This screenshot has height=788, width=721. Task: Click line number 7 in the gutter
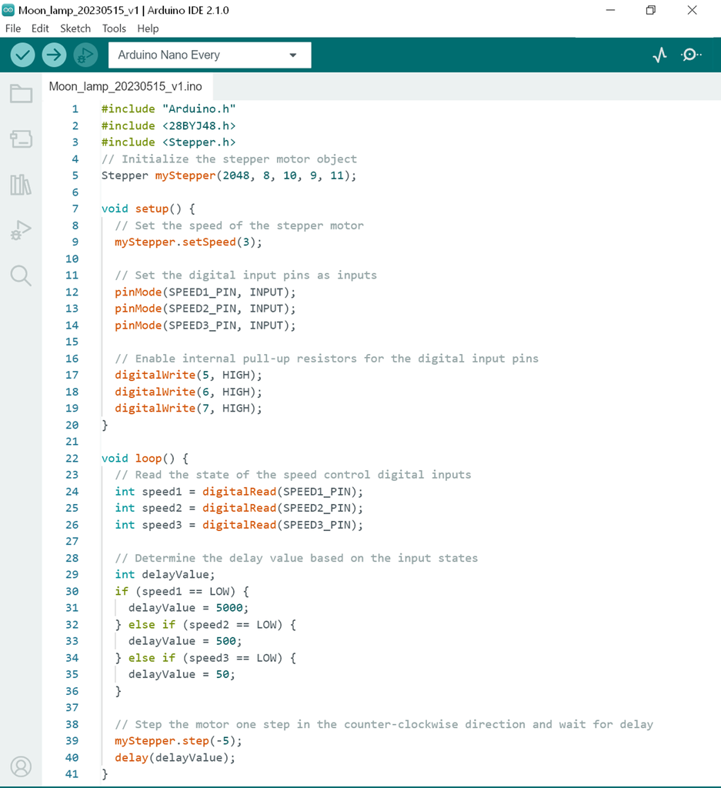coord(75,209)
